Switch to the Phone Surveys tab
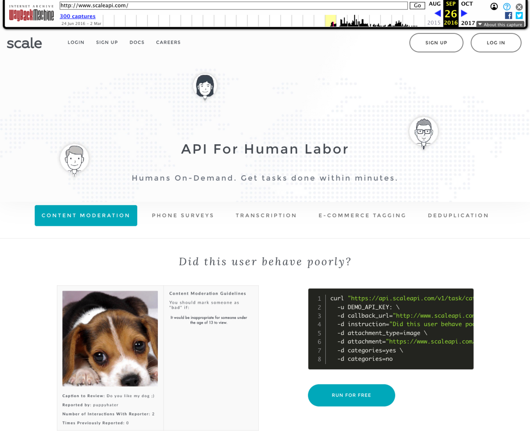 coord(183,215)
